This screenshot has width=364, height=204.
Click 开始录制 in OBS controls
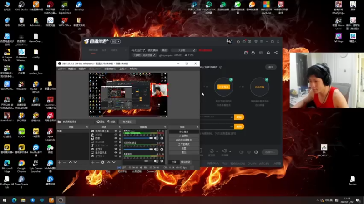coord(184,136)
